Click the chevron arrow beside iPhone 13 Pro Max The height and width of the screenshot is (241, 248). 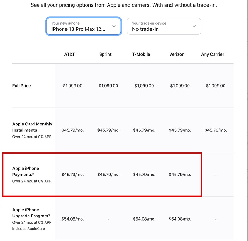pyautogui.click(x=114, y=26)
